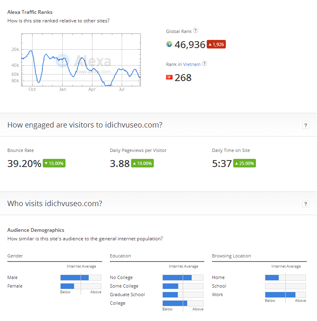Click the No College education bar

(183, 277)
